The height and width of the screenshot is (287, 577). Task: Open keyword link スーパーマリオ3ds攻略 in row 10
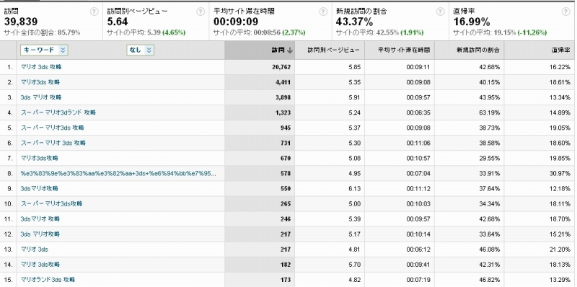click(51, 203)
